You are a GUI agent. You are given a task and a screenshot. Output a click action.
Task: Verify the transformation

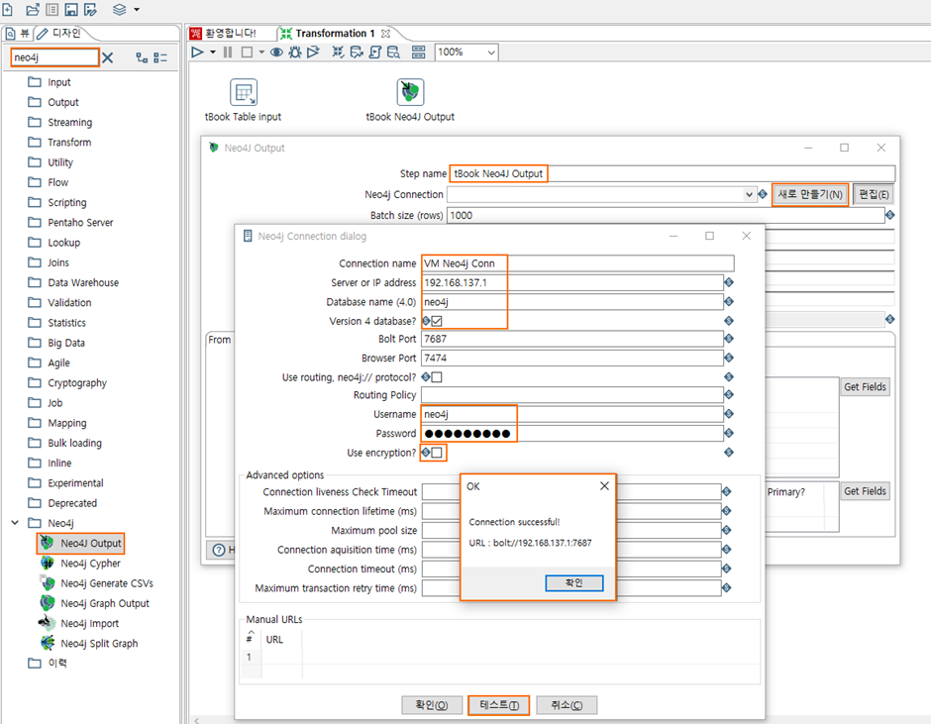(x=338, y=52)
